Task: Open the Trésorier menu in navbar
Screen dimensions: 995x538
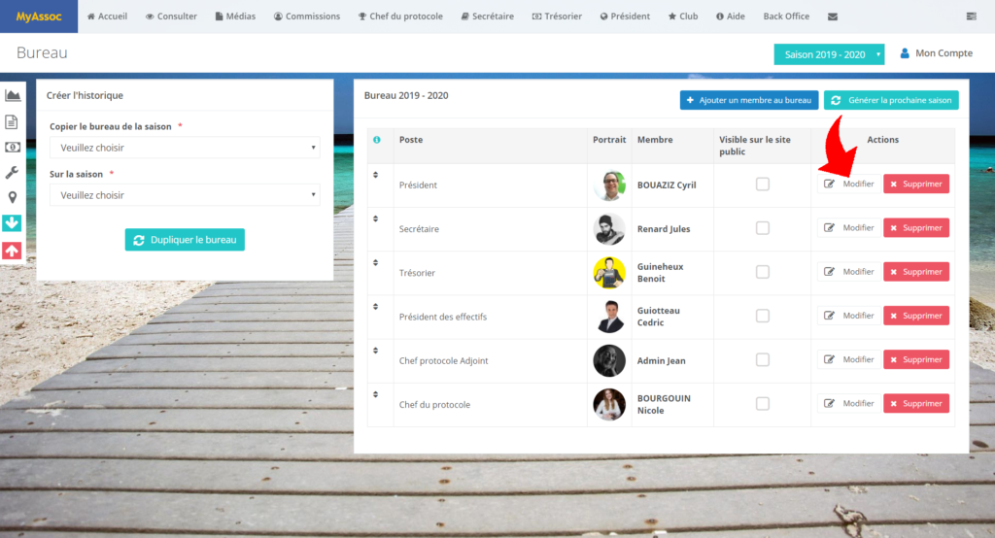Action: 560,17
